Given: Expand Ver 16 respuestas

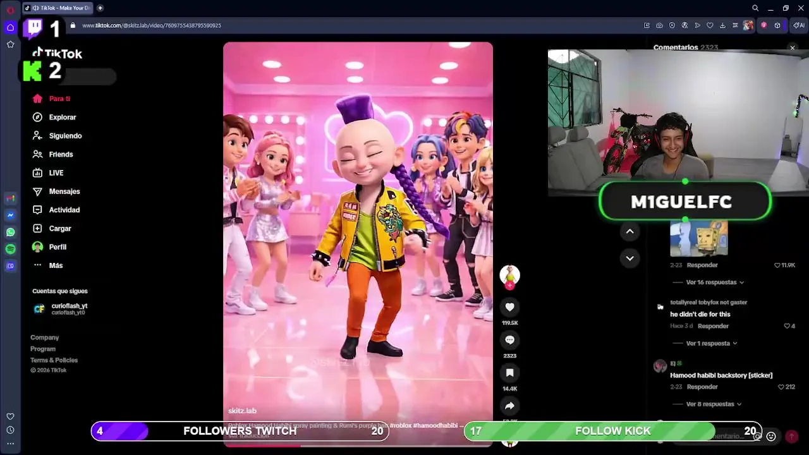Looking at the screenshot, I should click(x=715, y=282).
